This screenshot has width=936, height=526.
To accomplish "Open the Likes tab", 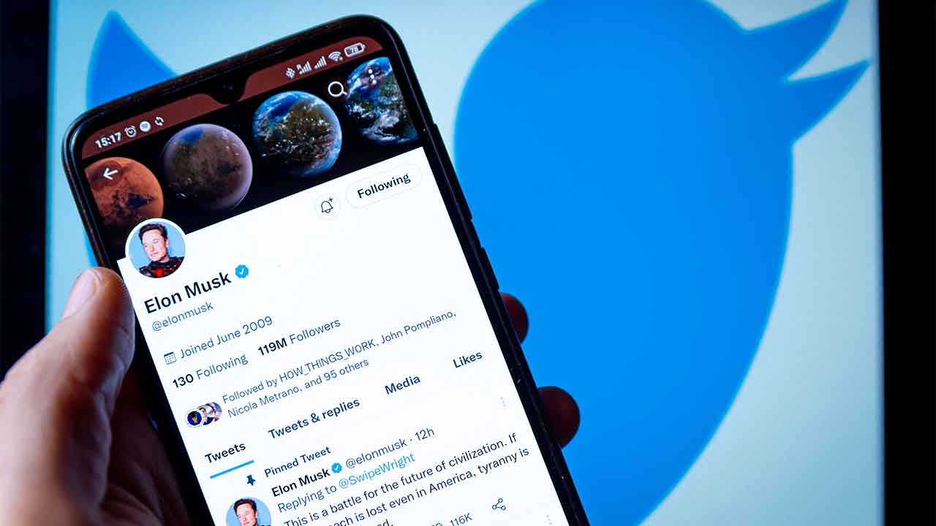I will (467, 360).
